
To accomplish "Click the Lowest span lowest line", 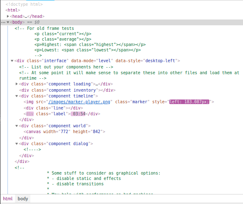I will (x=87, y=50).
